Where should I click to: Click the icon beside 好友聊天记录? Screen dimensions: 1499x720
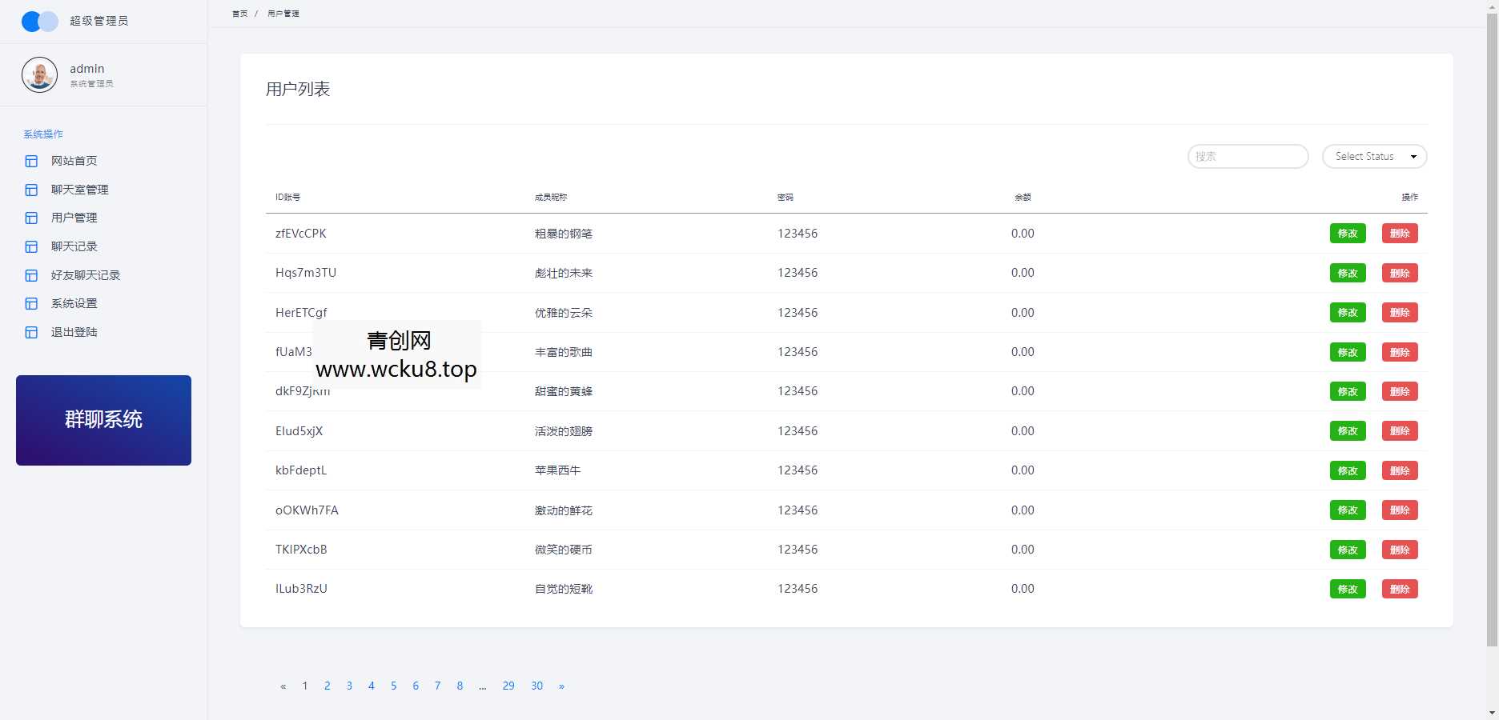click(x=31, y=275)
